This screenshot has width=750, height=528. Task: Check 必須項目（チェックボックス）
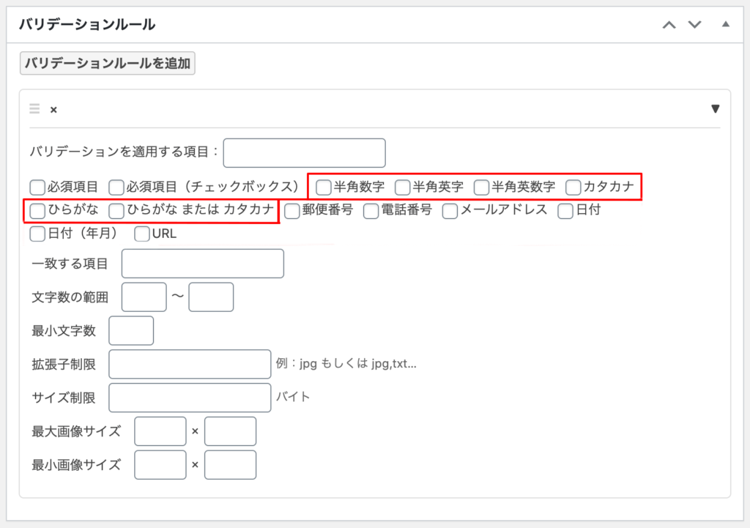coord(116,187)
